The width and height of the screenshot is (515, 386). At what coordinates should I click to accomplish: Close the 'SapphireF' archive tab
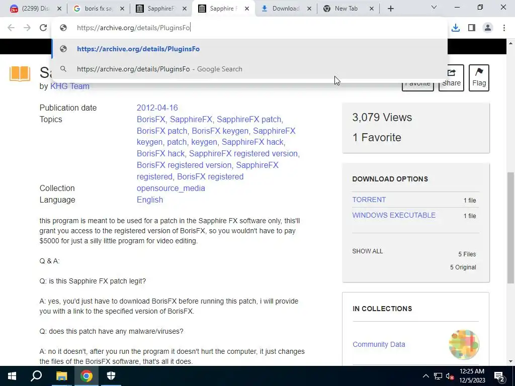185,9
